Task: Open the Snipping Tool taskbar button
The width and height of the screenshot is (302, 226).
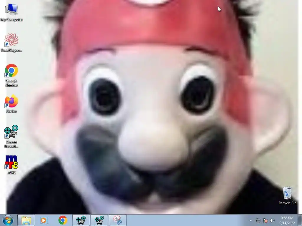Action: (117, 220)
